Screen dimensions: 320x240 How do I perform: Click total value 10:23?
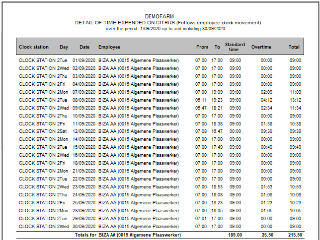[x=295, y=203]
